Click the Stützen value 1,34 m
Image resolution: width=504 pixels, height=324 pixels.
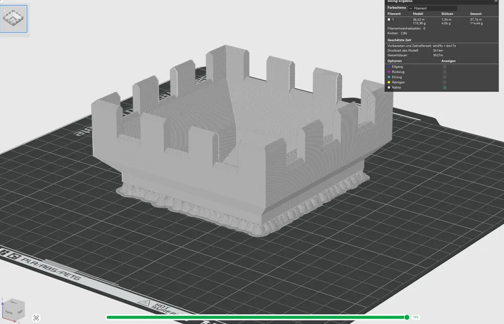[446, 20]
